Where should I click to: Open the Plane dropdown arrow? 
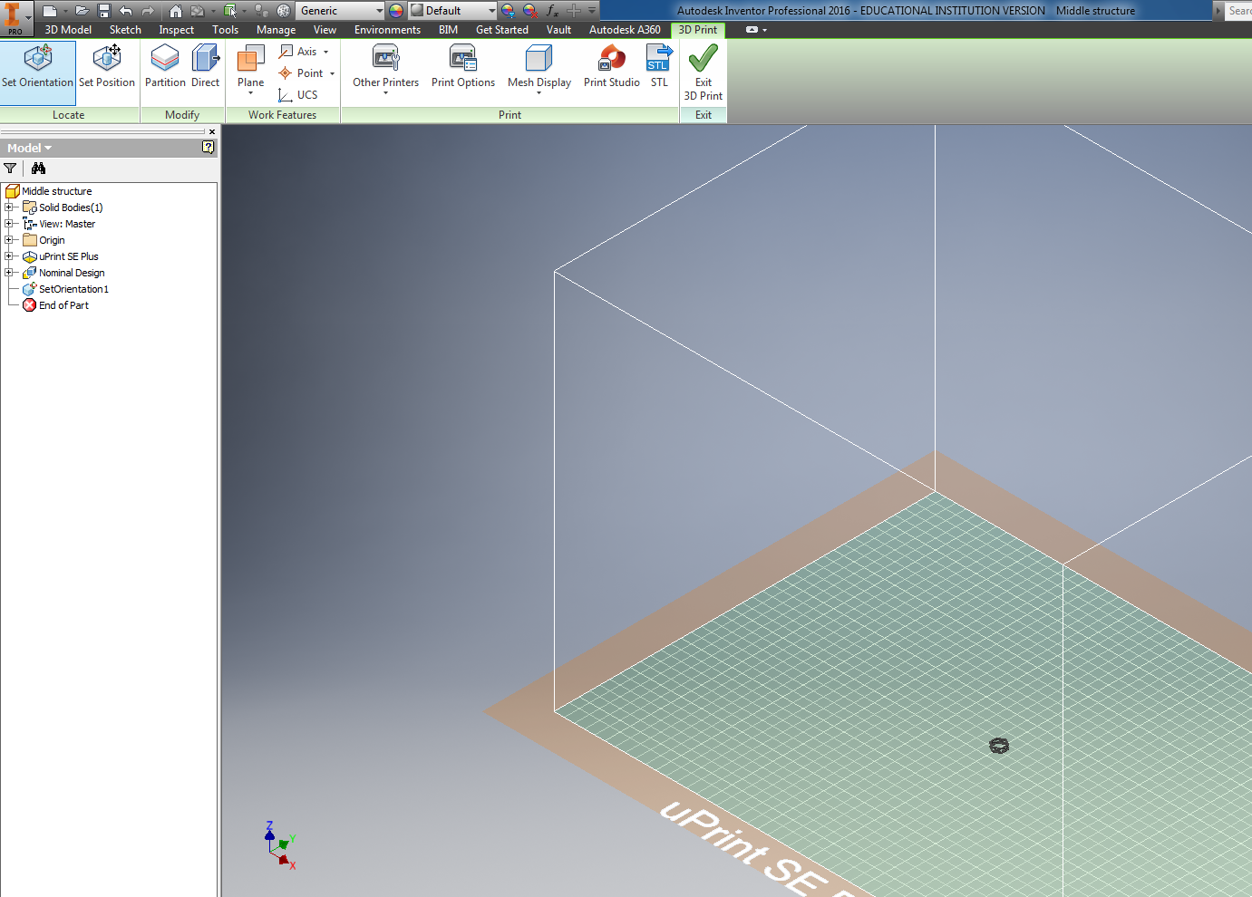[250, 92]
